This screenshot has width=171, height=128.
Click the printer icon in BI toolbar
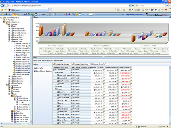(39, 14)
